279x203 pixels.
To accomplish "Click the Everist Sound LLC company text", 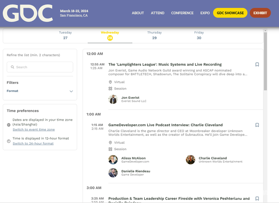I will 134,101.
